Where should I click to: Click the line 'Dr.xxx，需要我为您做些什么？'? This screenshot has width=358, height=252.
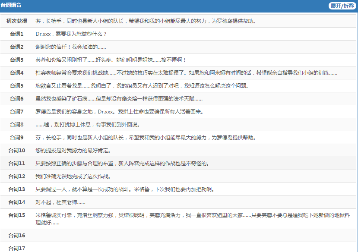coord(71,34)
